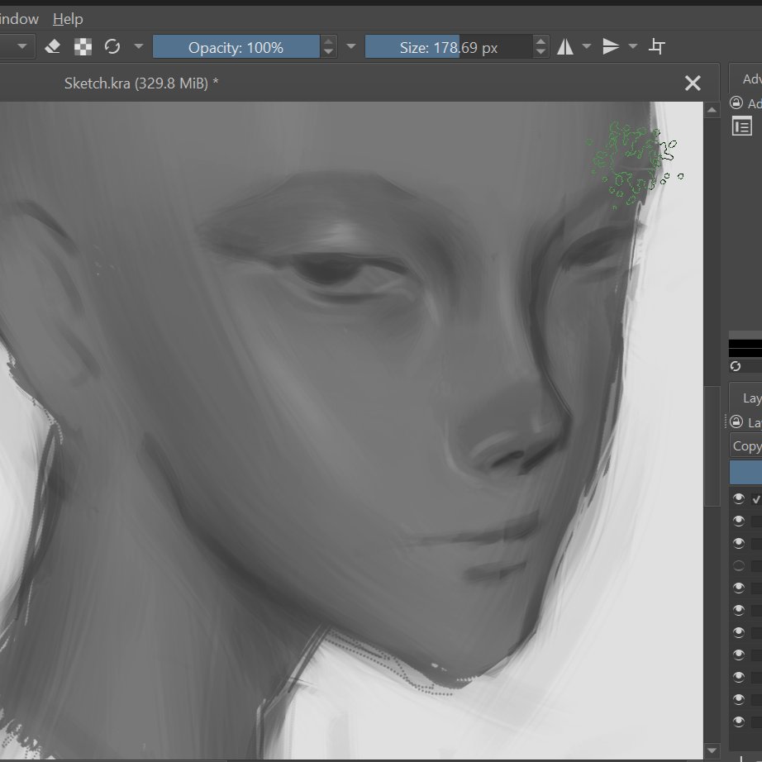Viewport: 762px width, 762px height.
Task: Open the Layers docker title bar
Action: pyautogui.click(x=749, y=398)
